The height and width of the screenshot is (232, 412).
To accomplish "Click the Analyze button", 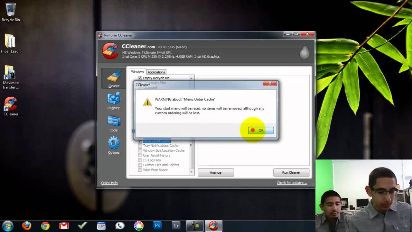I will coord(216,172).
